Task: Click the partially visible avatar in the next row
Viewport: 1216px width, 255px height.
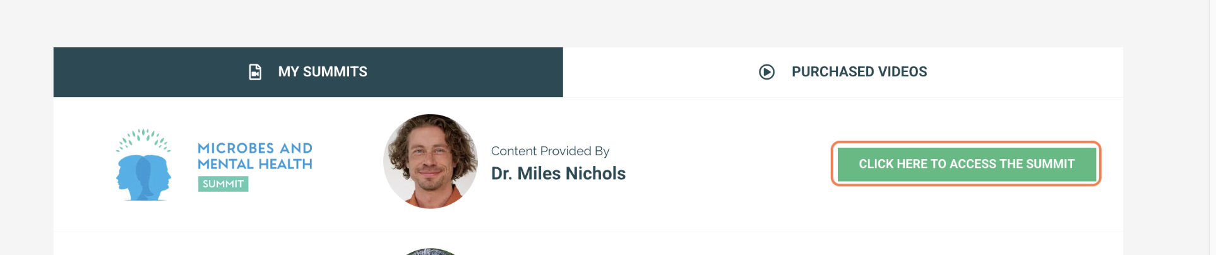Action: (431, 252)
